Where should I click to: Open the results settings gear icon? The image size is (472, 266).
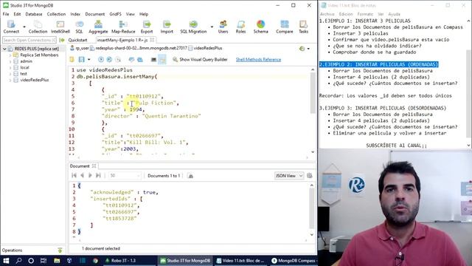click(310, 176)
